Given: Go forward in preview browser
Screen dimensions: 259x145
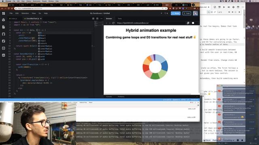Looking at the screenshot, I should point(110,23).
